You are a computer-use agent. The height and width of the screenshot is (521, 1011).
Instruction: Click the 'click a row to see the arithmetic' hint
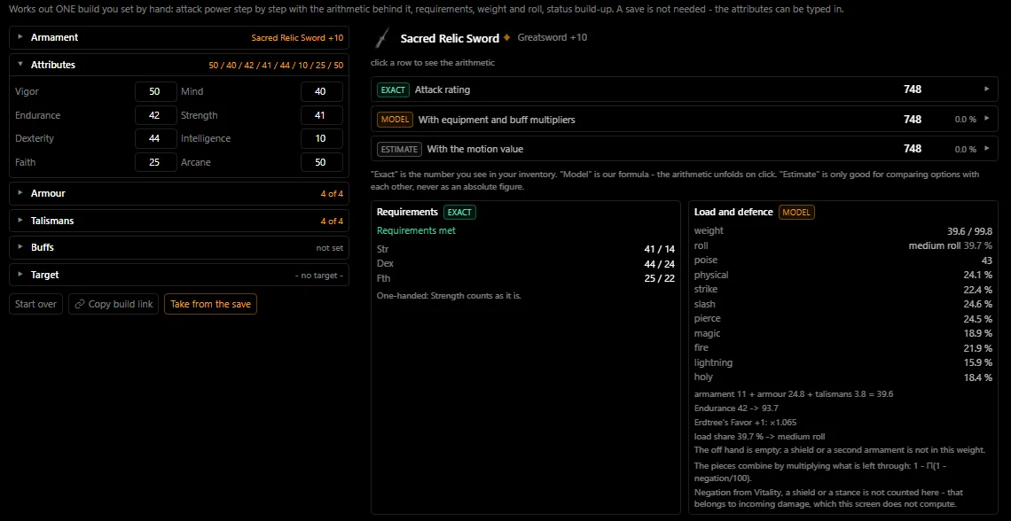tap(433, 63)
